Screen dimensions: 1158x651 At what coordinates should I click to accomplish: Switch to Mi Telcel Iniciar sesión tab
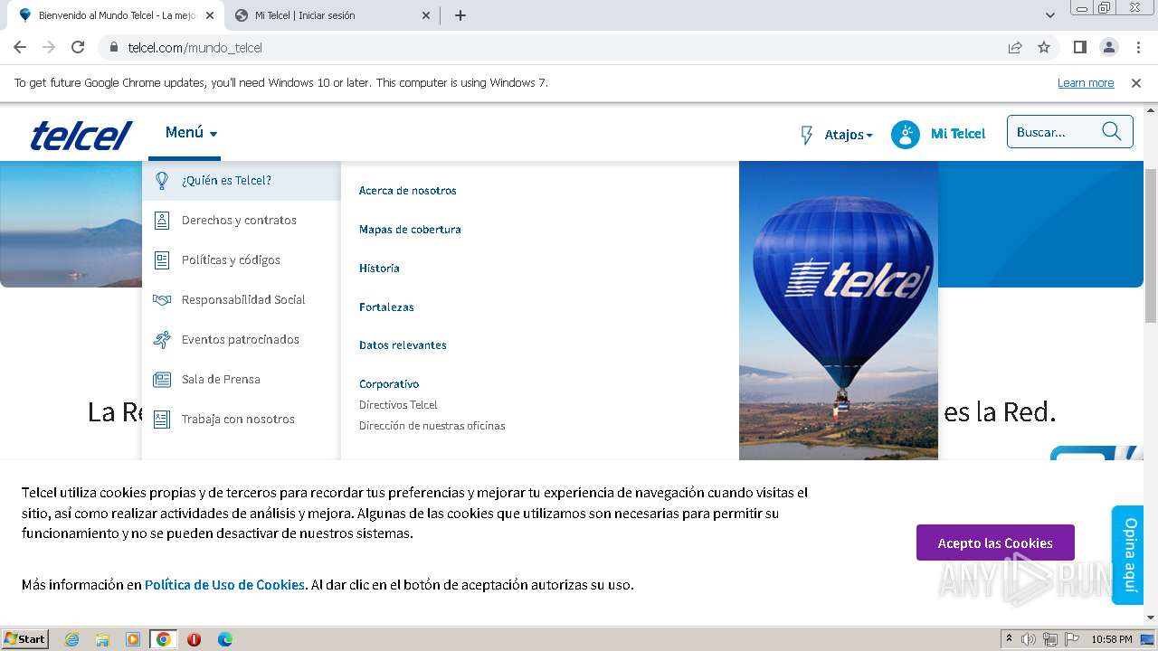[x=331, y=15]
